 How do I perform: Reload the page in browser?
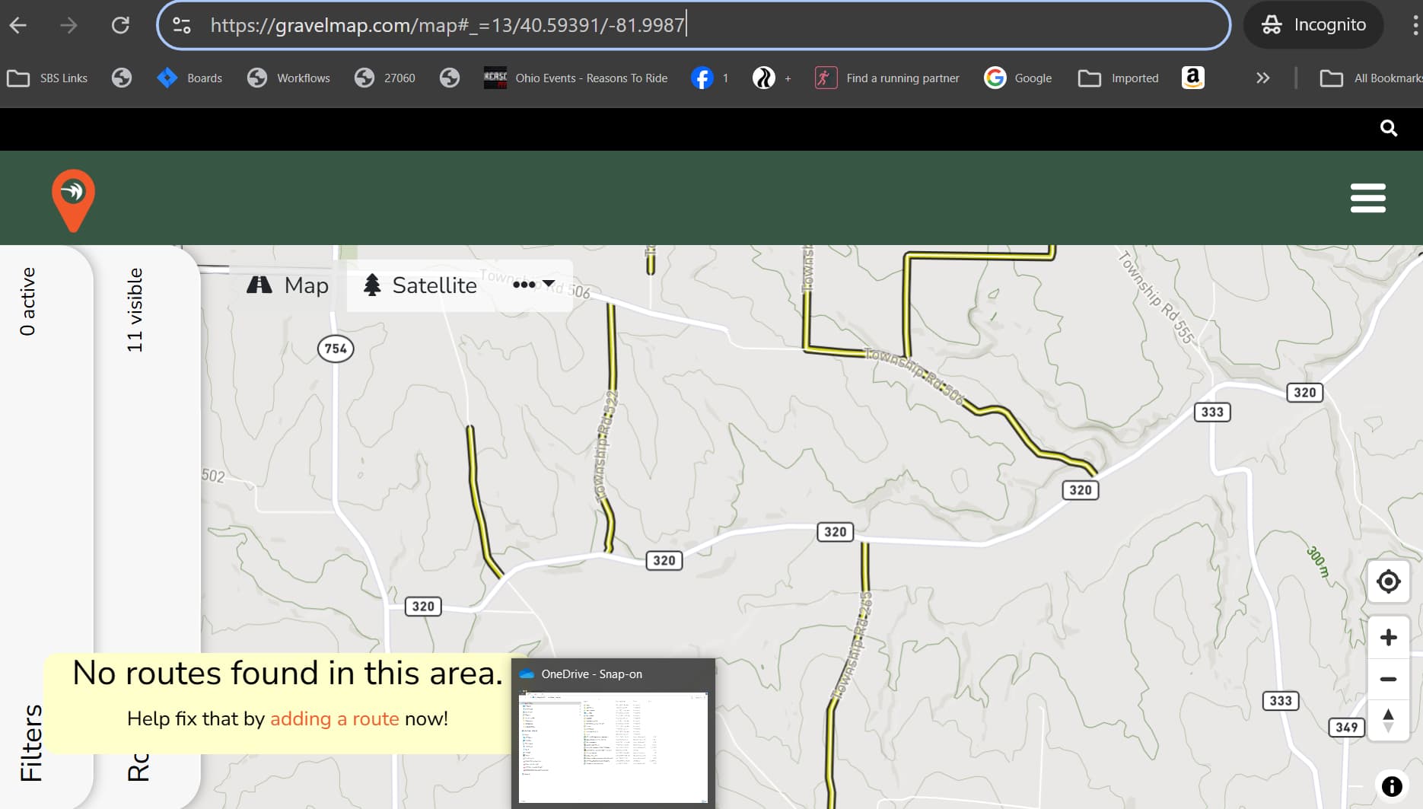(x=120, y=25)
